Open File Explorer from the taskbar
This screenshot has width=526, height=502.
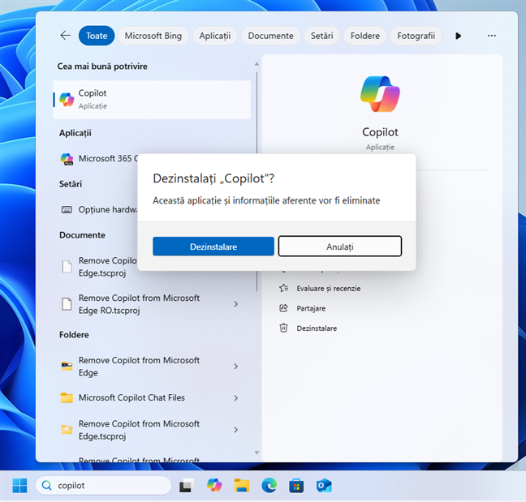coord(241,485)
